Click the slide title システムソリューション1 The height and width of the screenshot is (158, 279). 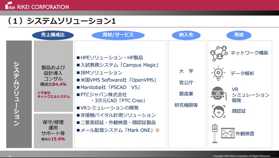click(62, 21)
